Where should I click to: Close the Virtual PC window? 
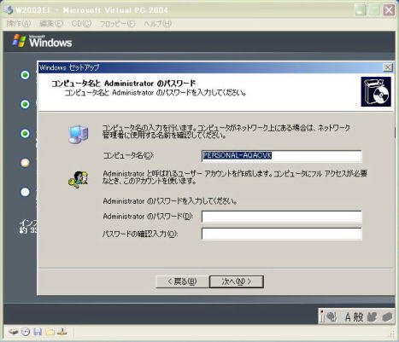coord(389,10)
